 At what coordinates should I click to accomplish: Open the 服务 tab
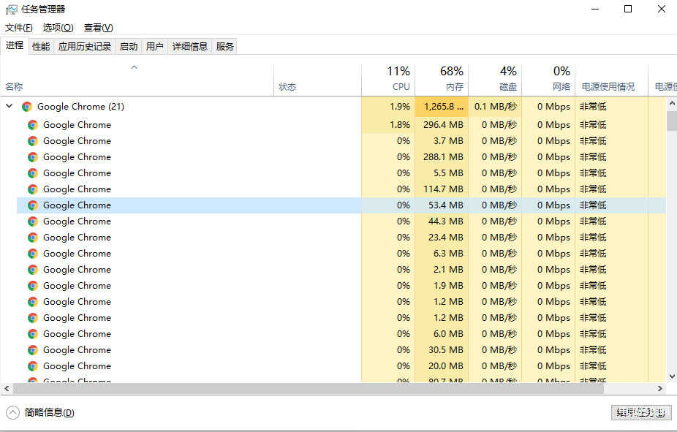click(224, 47)
